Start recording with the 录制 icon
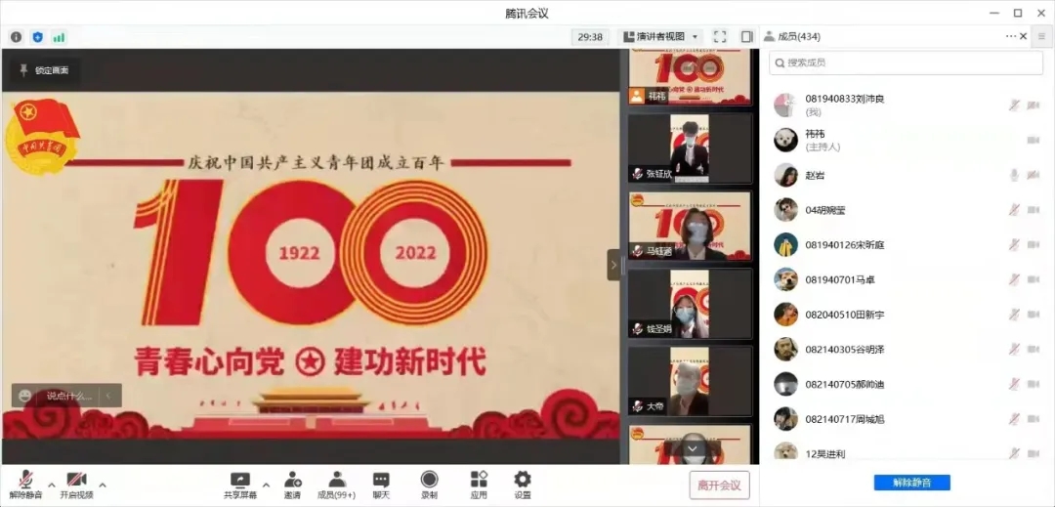Screen dimensions: 1055x507 (x=429, y=485)
